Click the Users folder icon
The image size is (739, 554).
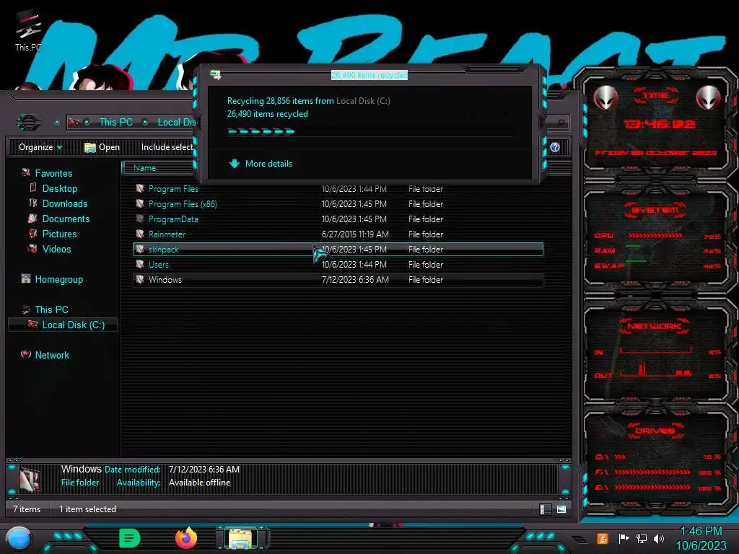click(x=140, y=264)
